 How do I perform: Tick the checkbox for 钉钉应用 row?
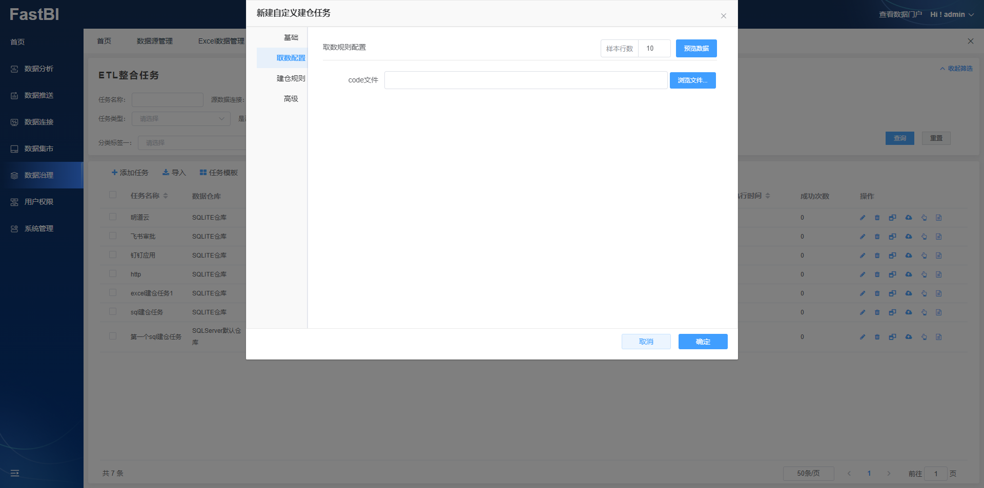(x=113, y=254)
